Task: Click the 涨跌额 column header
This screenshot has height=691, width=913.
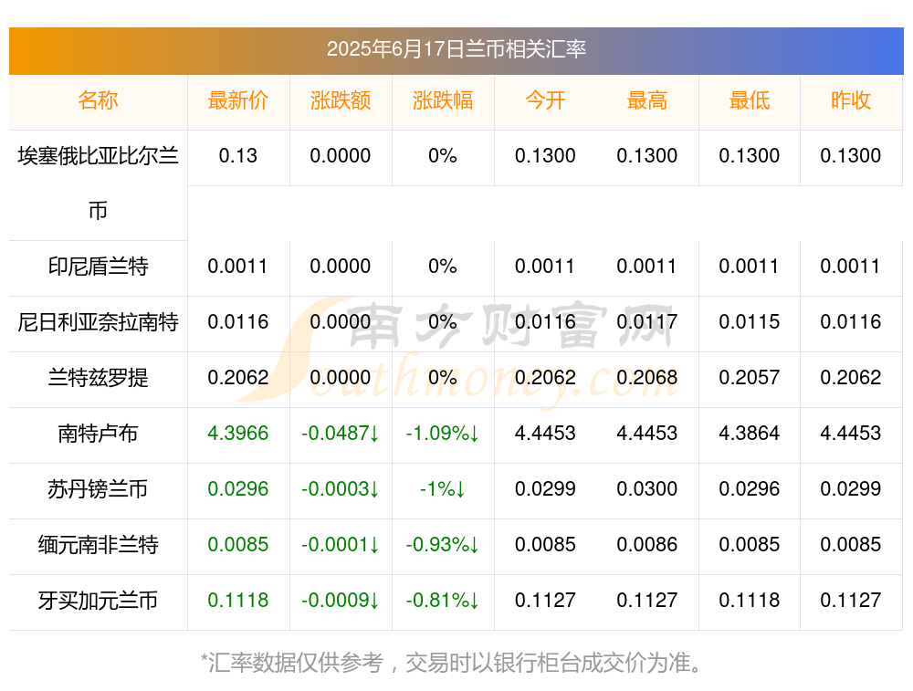Action: (340, 100)
